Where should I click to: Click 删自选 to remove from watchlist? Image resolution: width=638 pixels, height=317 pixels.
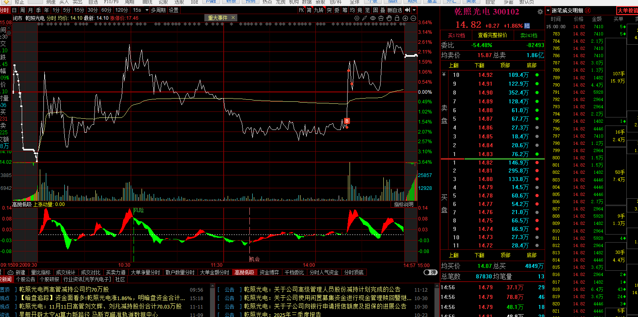395,10
